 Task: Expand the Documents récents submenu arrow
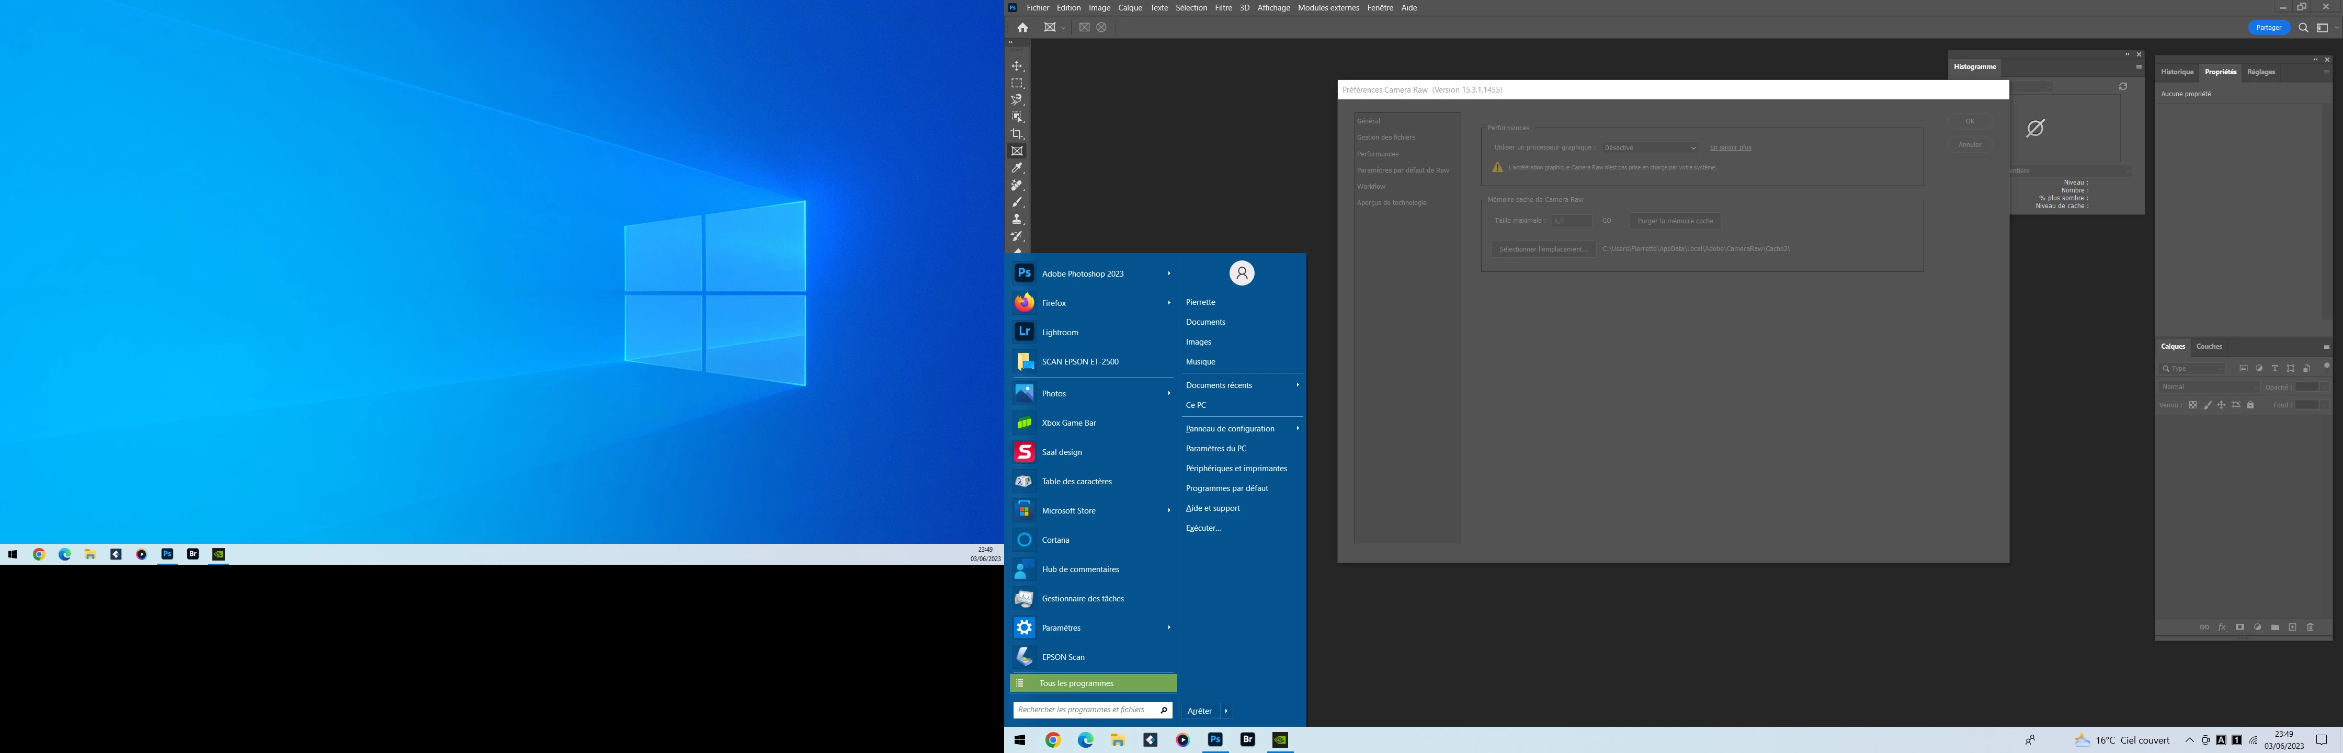(1297, 385)
